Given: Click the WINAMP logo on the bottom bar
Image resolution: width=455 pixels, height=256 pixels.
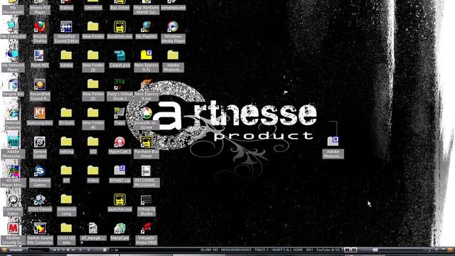Looking at the screenshot, I should pyautogui.click(x=16, y=250).
